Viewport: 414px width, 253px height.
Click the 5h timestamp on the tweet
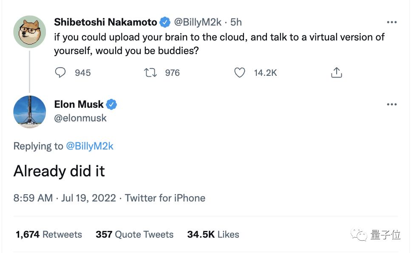pyautogui.click(x=236, y=22)
